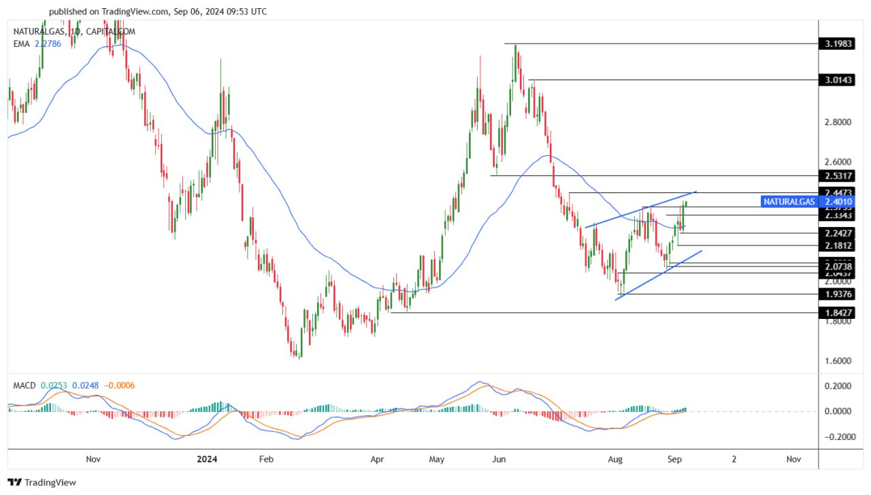This screenshot has height=495, width=871.
Task: Click the 0.0000 MACD axis value
Action: click(x=838, y=411)
